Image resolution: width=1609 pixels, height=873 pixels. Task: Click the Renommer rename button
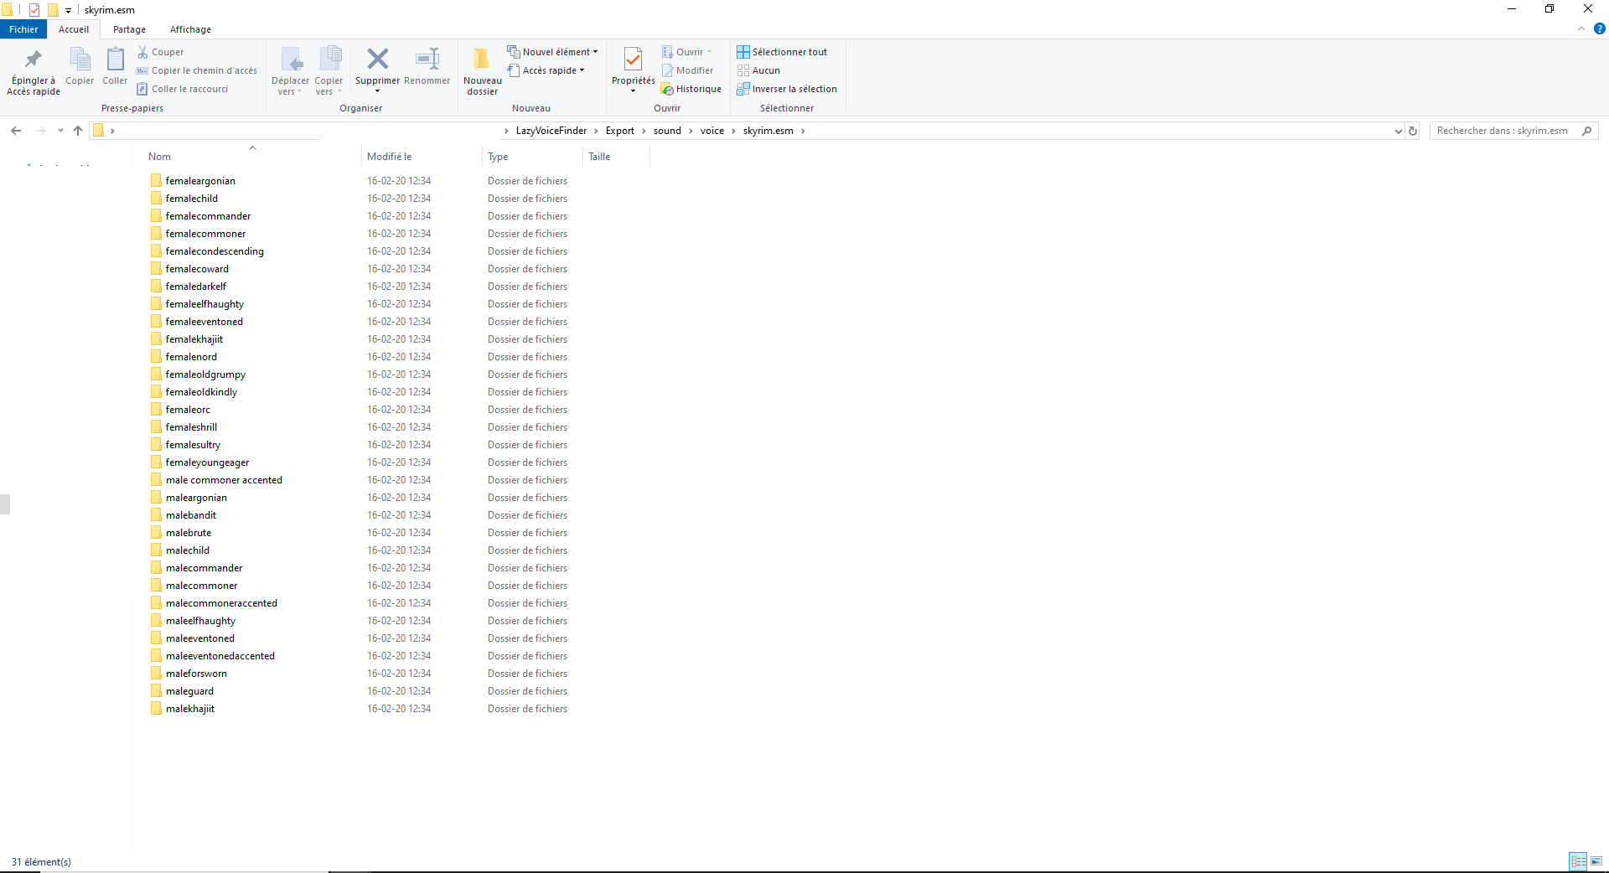click(x=427, y=67)
